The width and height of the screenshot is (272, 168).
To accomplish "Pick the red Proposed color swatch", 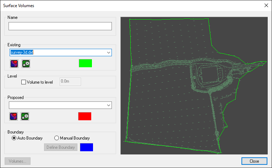I will tap(85, 116).
